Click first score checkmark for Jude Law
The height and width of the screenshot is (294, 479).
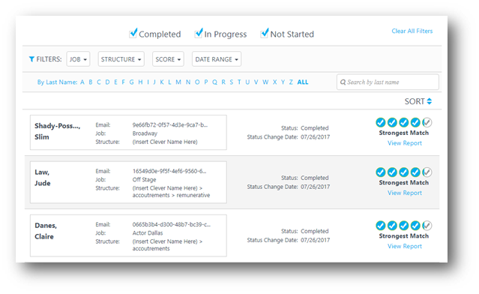[x=381, y=172]
